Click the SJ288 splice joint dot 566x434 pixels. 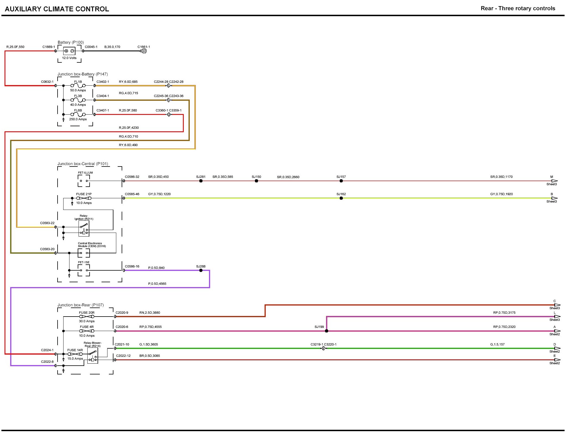tap(201, 270)
